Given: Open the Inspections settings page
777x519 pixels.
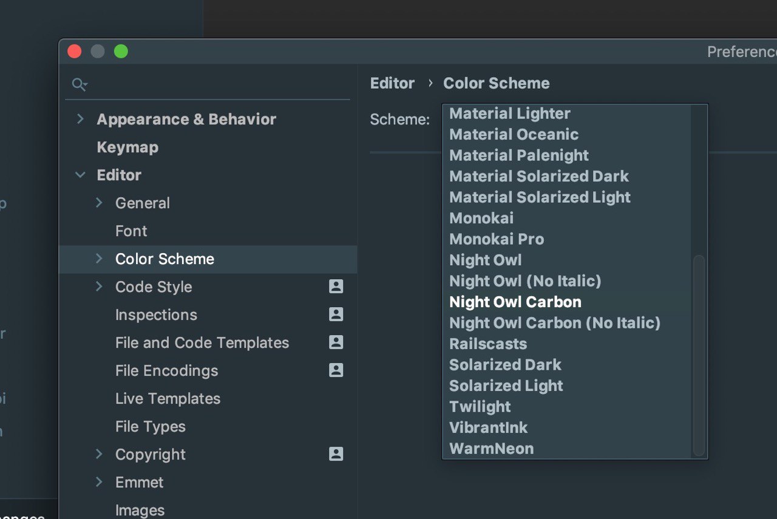Looking at the screenshot, I should [156, 314].
